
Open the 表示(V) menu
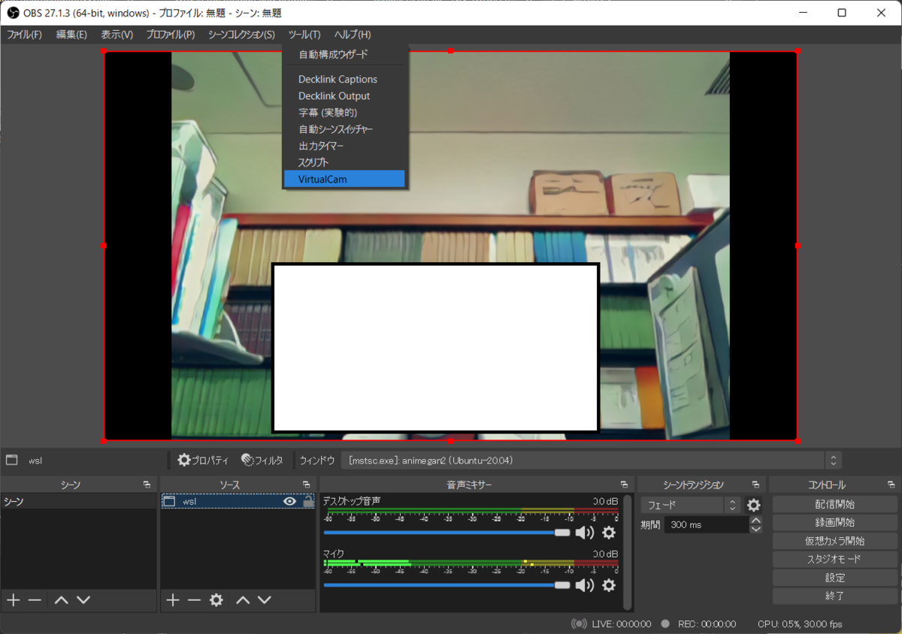pos(117,35)
